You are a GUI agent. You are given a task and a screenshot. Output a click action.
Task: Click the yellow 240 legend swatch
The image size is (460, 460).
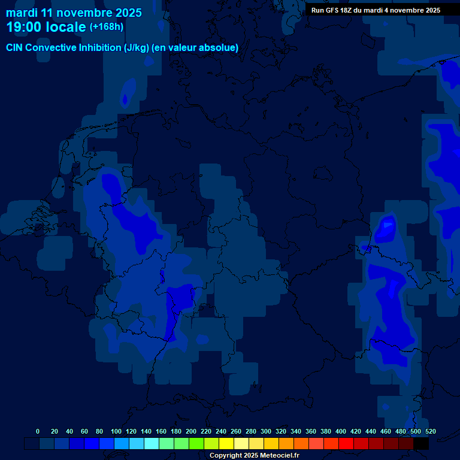226,444
